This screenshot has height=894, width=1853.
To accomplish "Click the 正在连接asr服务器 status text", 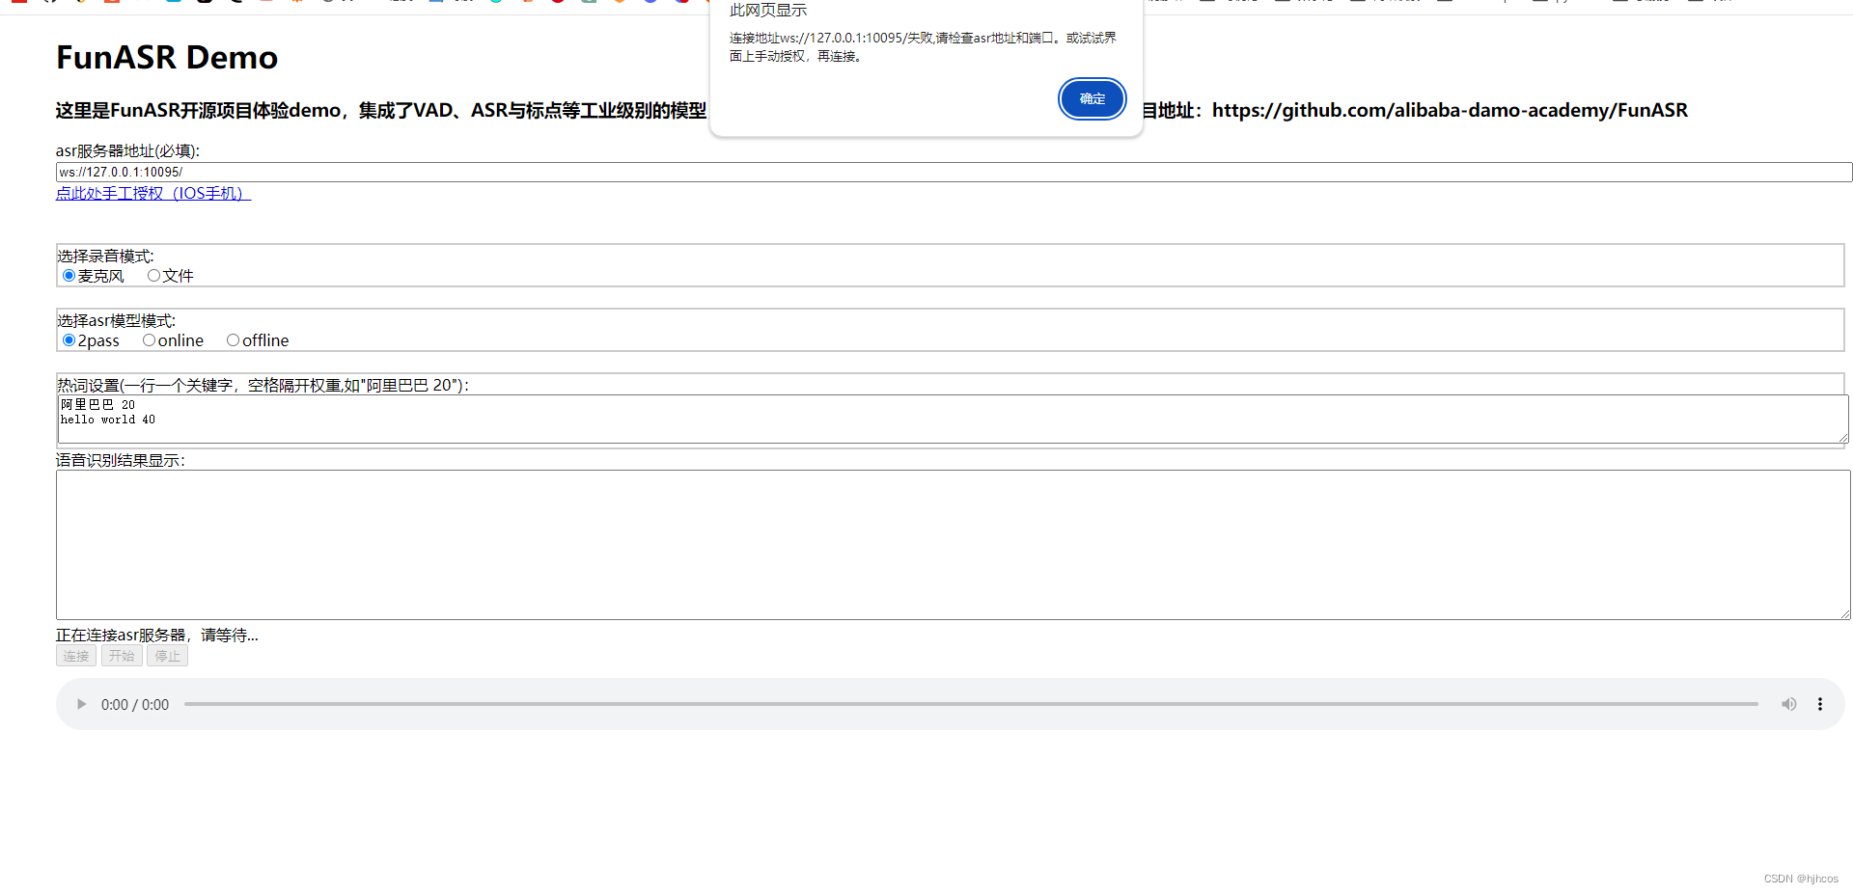I will [157, 635].
